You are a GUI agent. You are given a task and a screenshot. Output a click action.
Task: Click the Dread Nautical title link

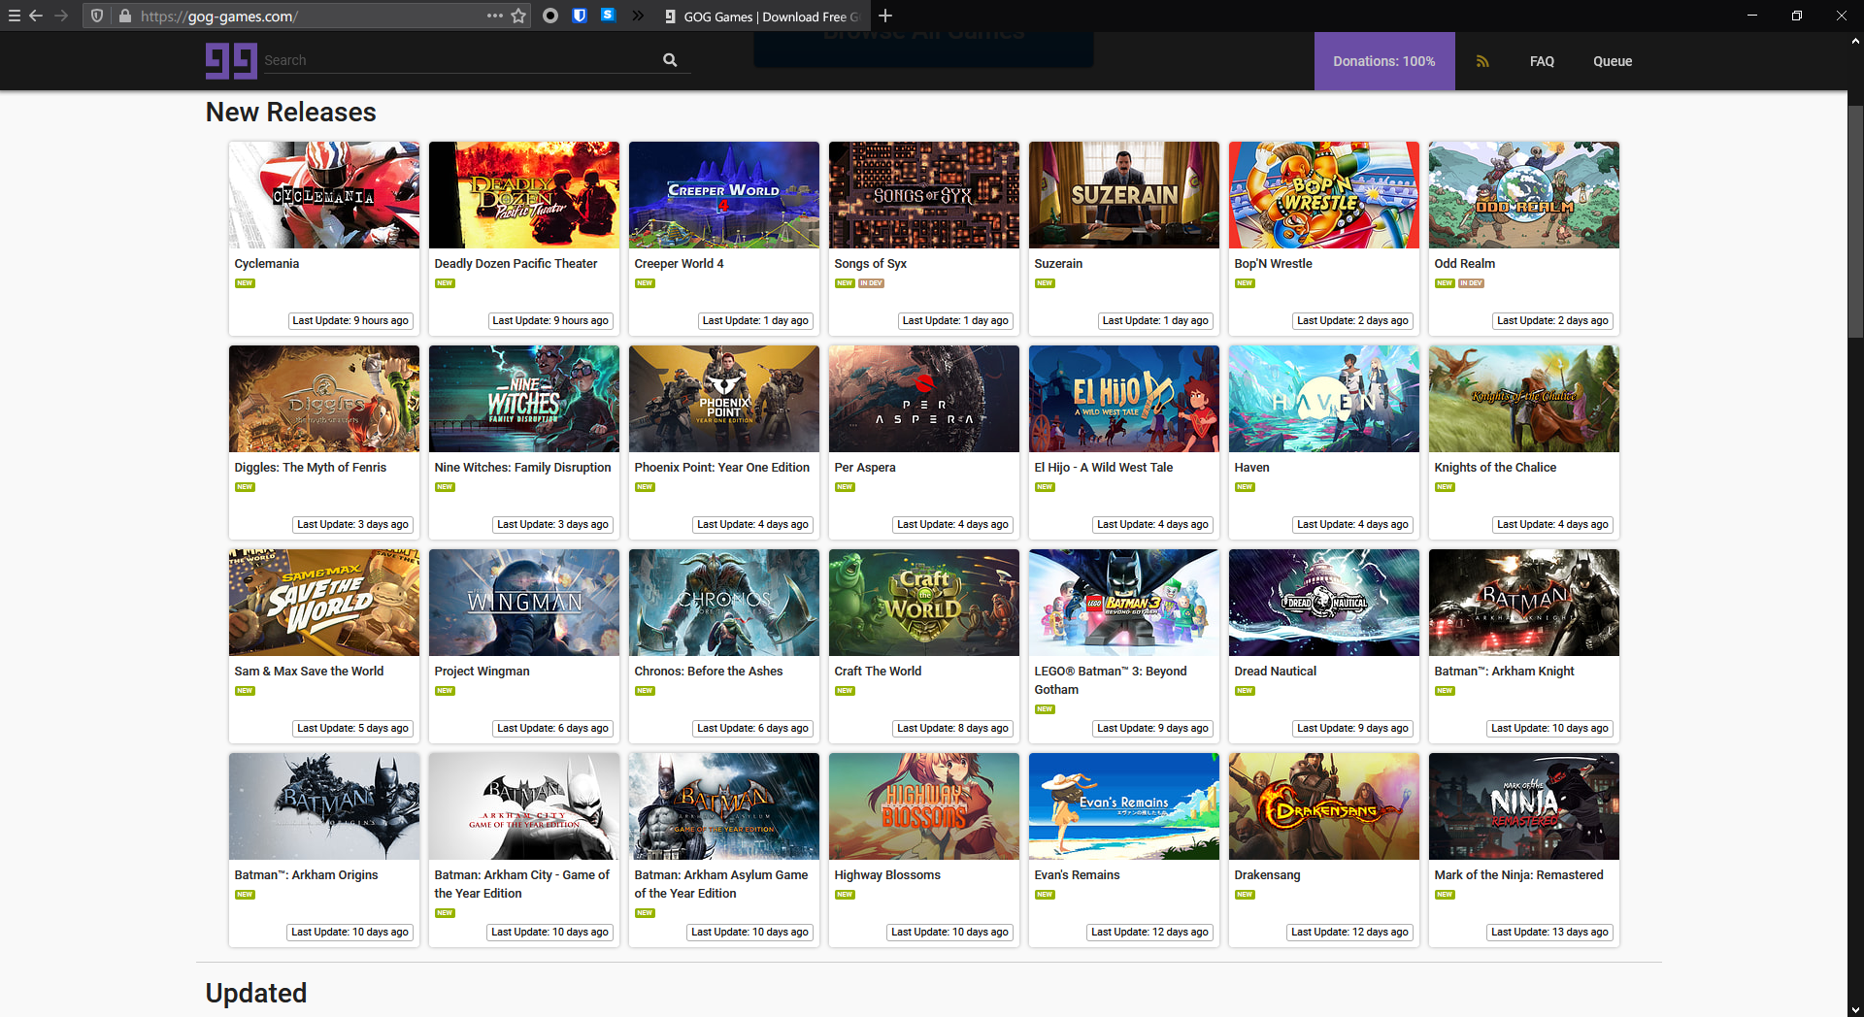point(1275,672)
